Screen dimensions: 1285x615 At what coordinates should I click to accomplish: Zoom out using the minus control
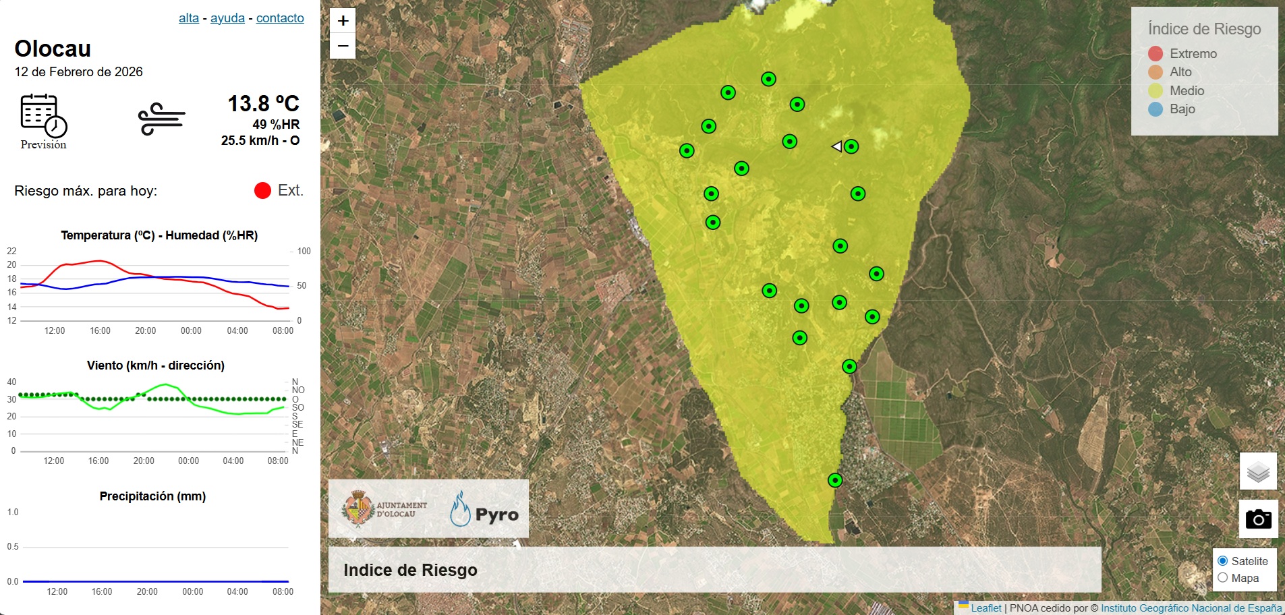point(343,45)
